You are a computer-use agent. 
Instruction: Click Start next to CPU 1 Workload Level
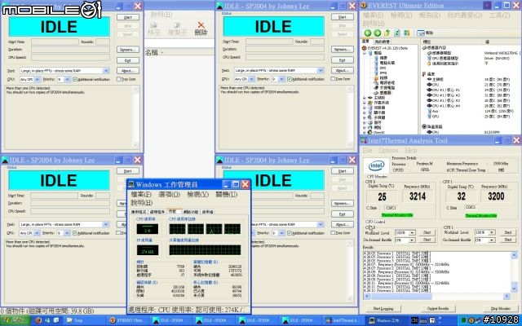coord(507,232)
